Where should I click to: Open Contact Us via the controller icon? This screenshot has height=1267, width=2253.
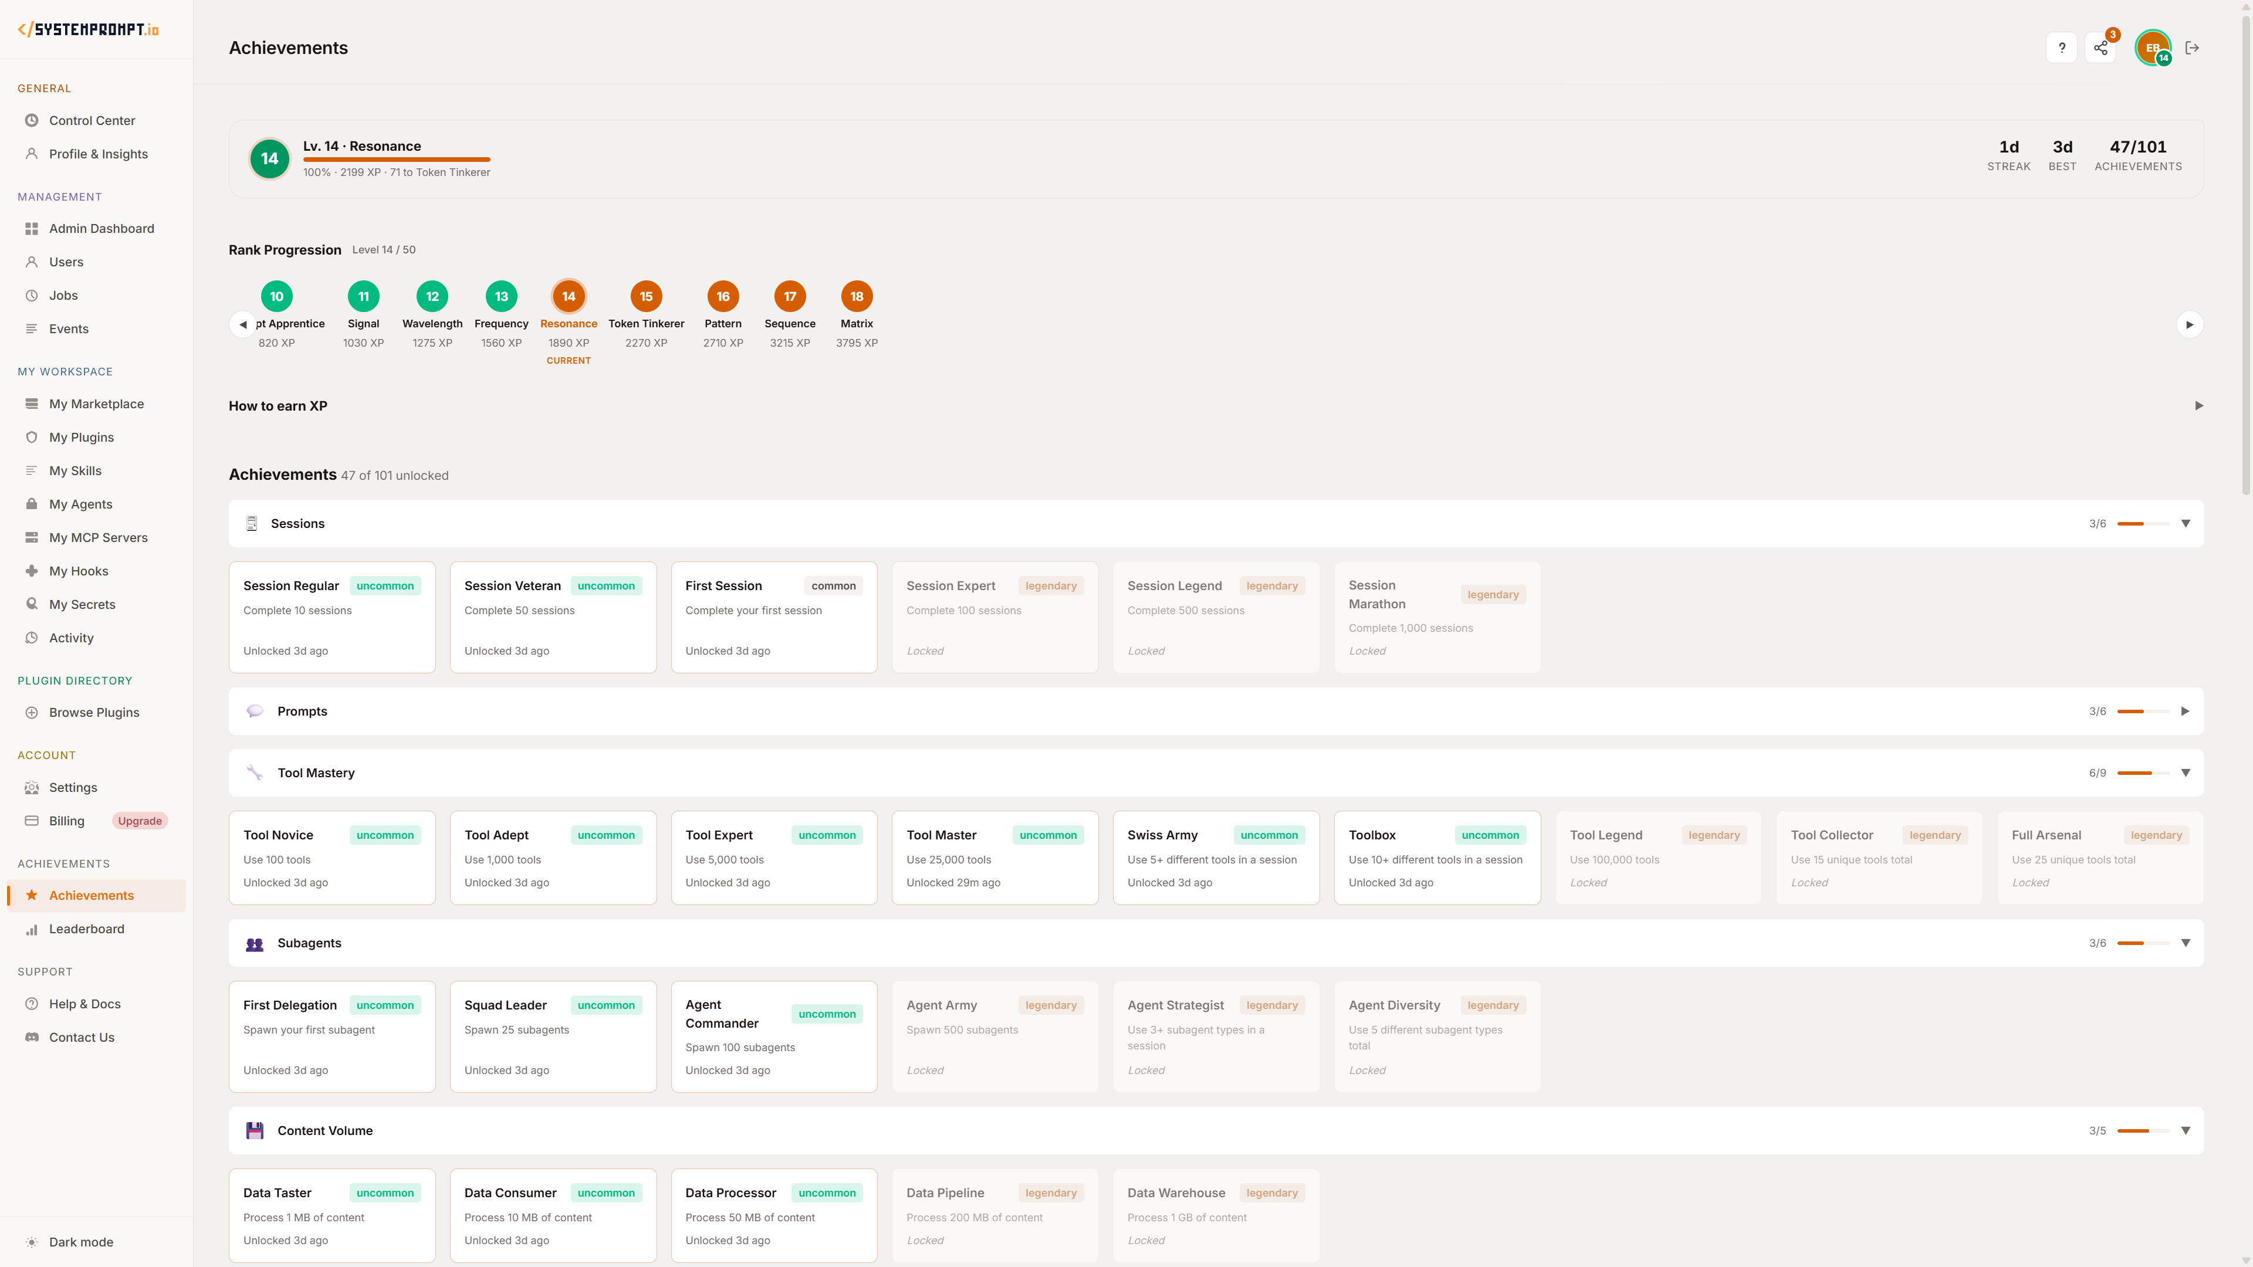[x=32, y=1037]
